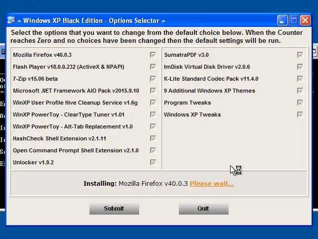Click the Quit button
This screenshot has height=239, width=318.
tap(204, 209)
